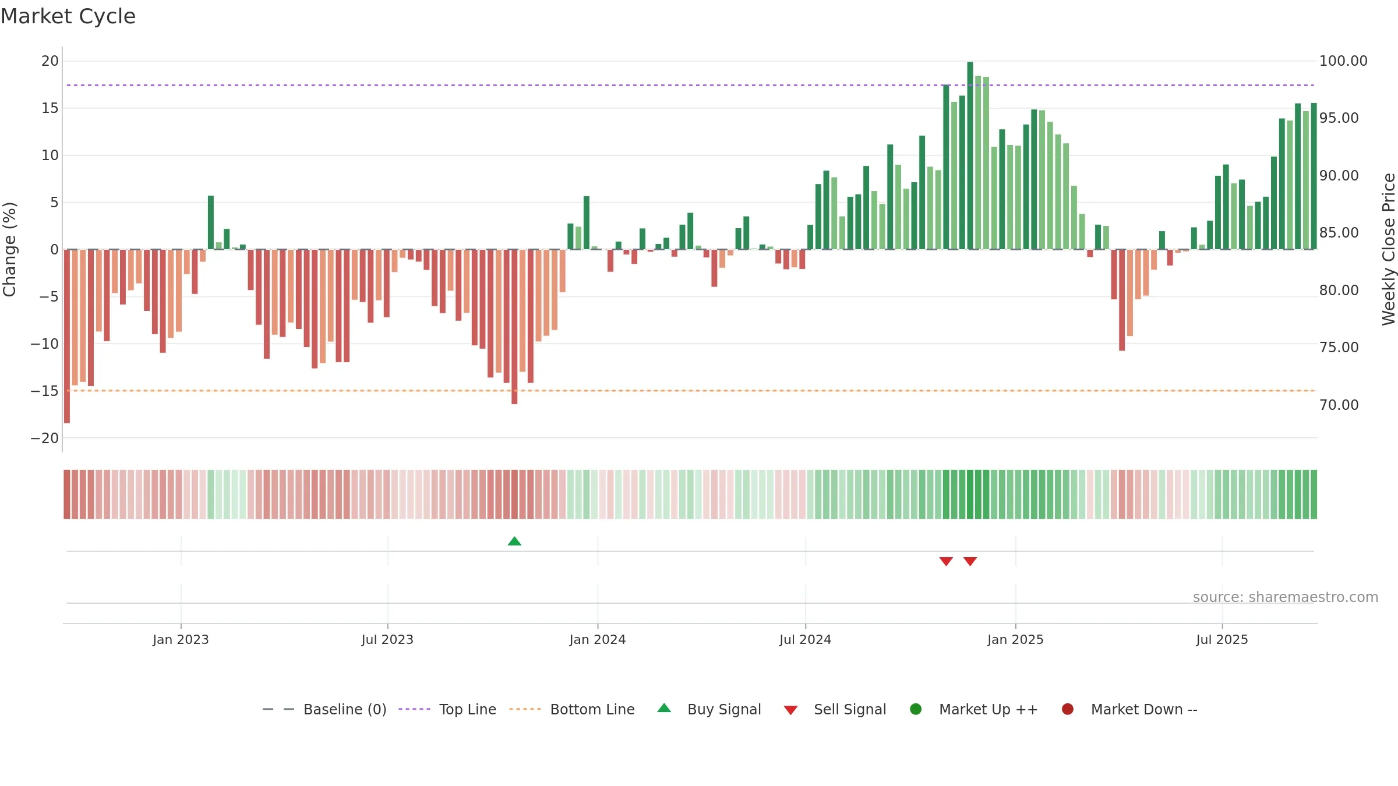Screen dimensions: 1398x786
Task: Click the Jul 2024 axis label
Action: pyautogui.click(x=806, y=639)
